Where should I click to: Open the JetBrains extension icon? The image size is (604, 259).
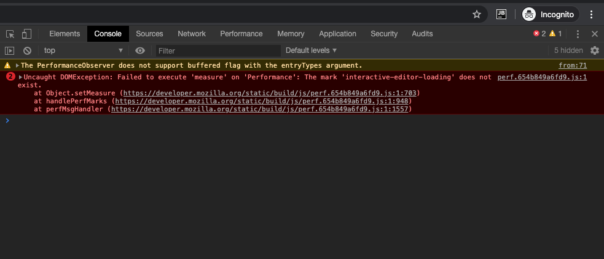point(501,15)
